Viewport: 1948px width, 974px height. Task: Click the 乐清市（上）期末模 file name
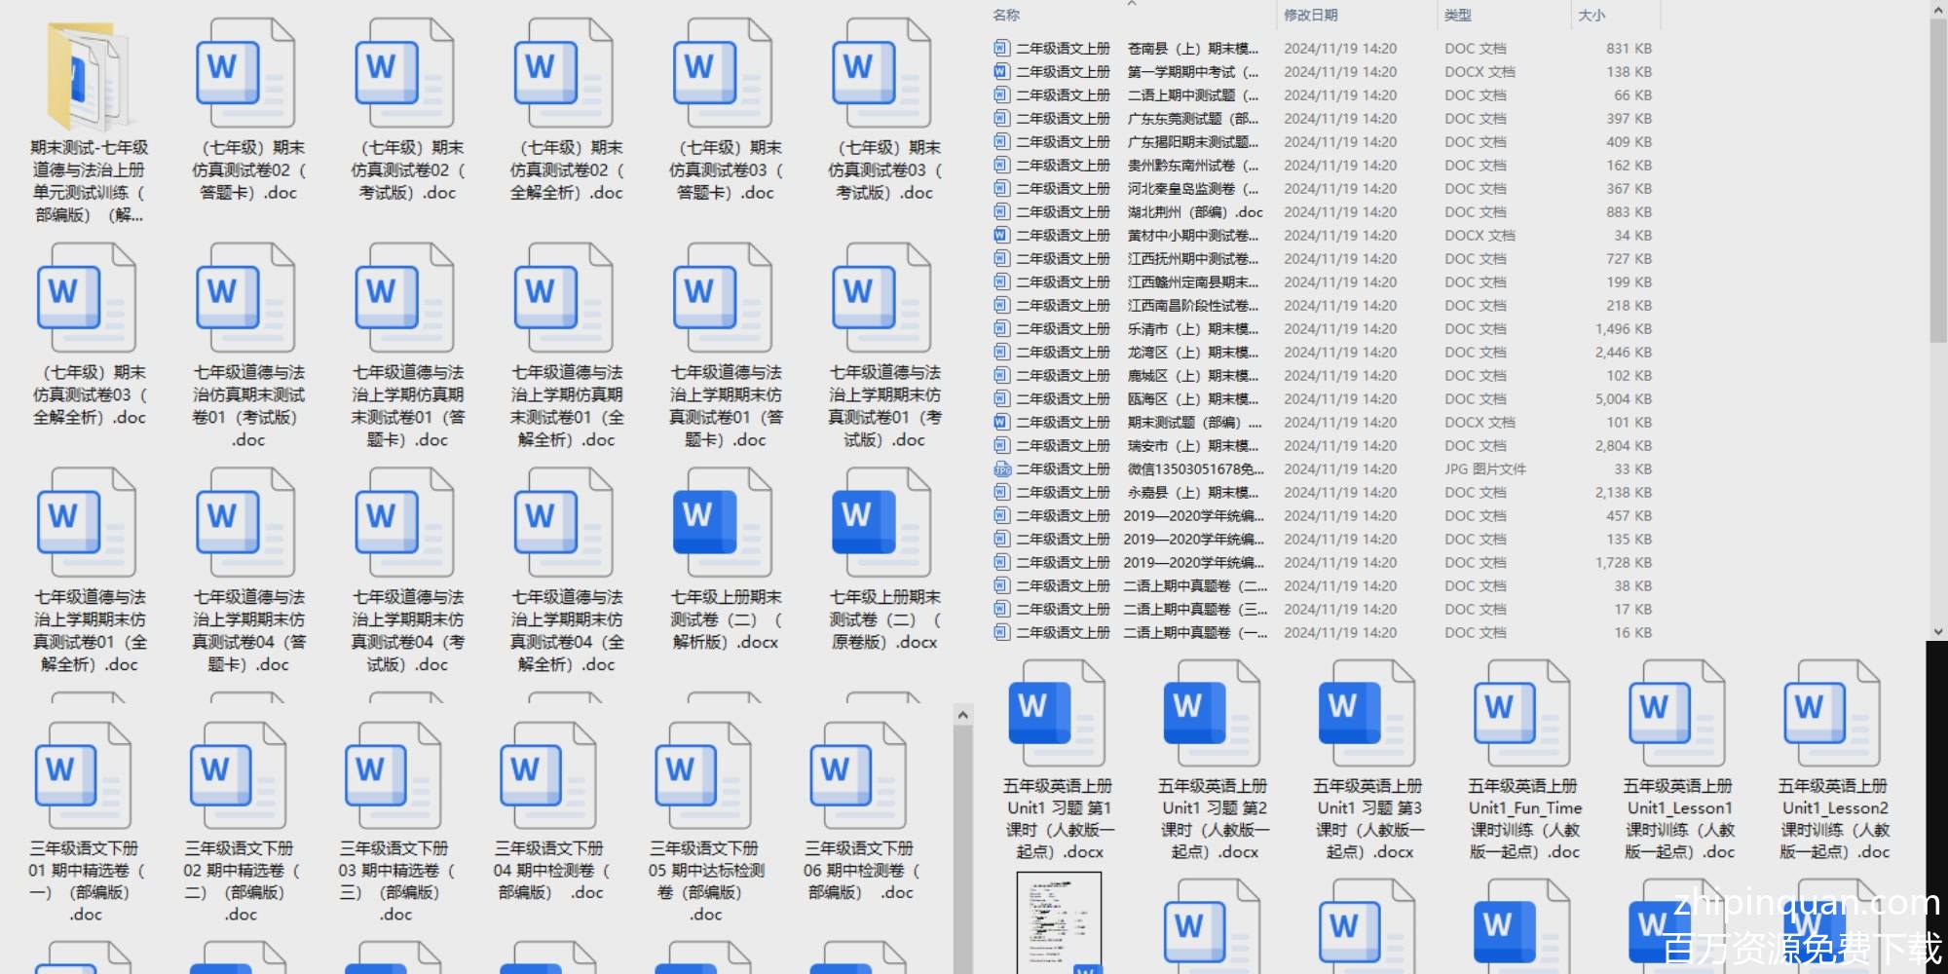tap(1193, 328)
